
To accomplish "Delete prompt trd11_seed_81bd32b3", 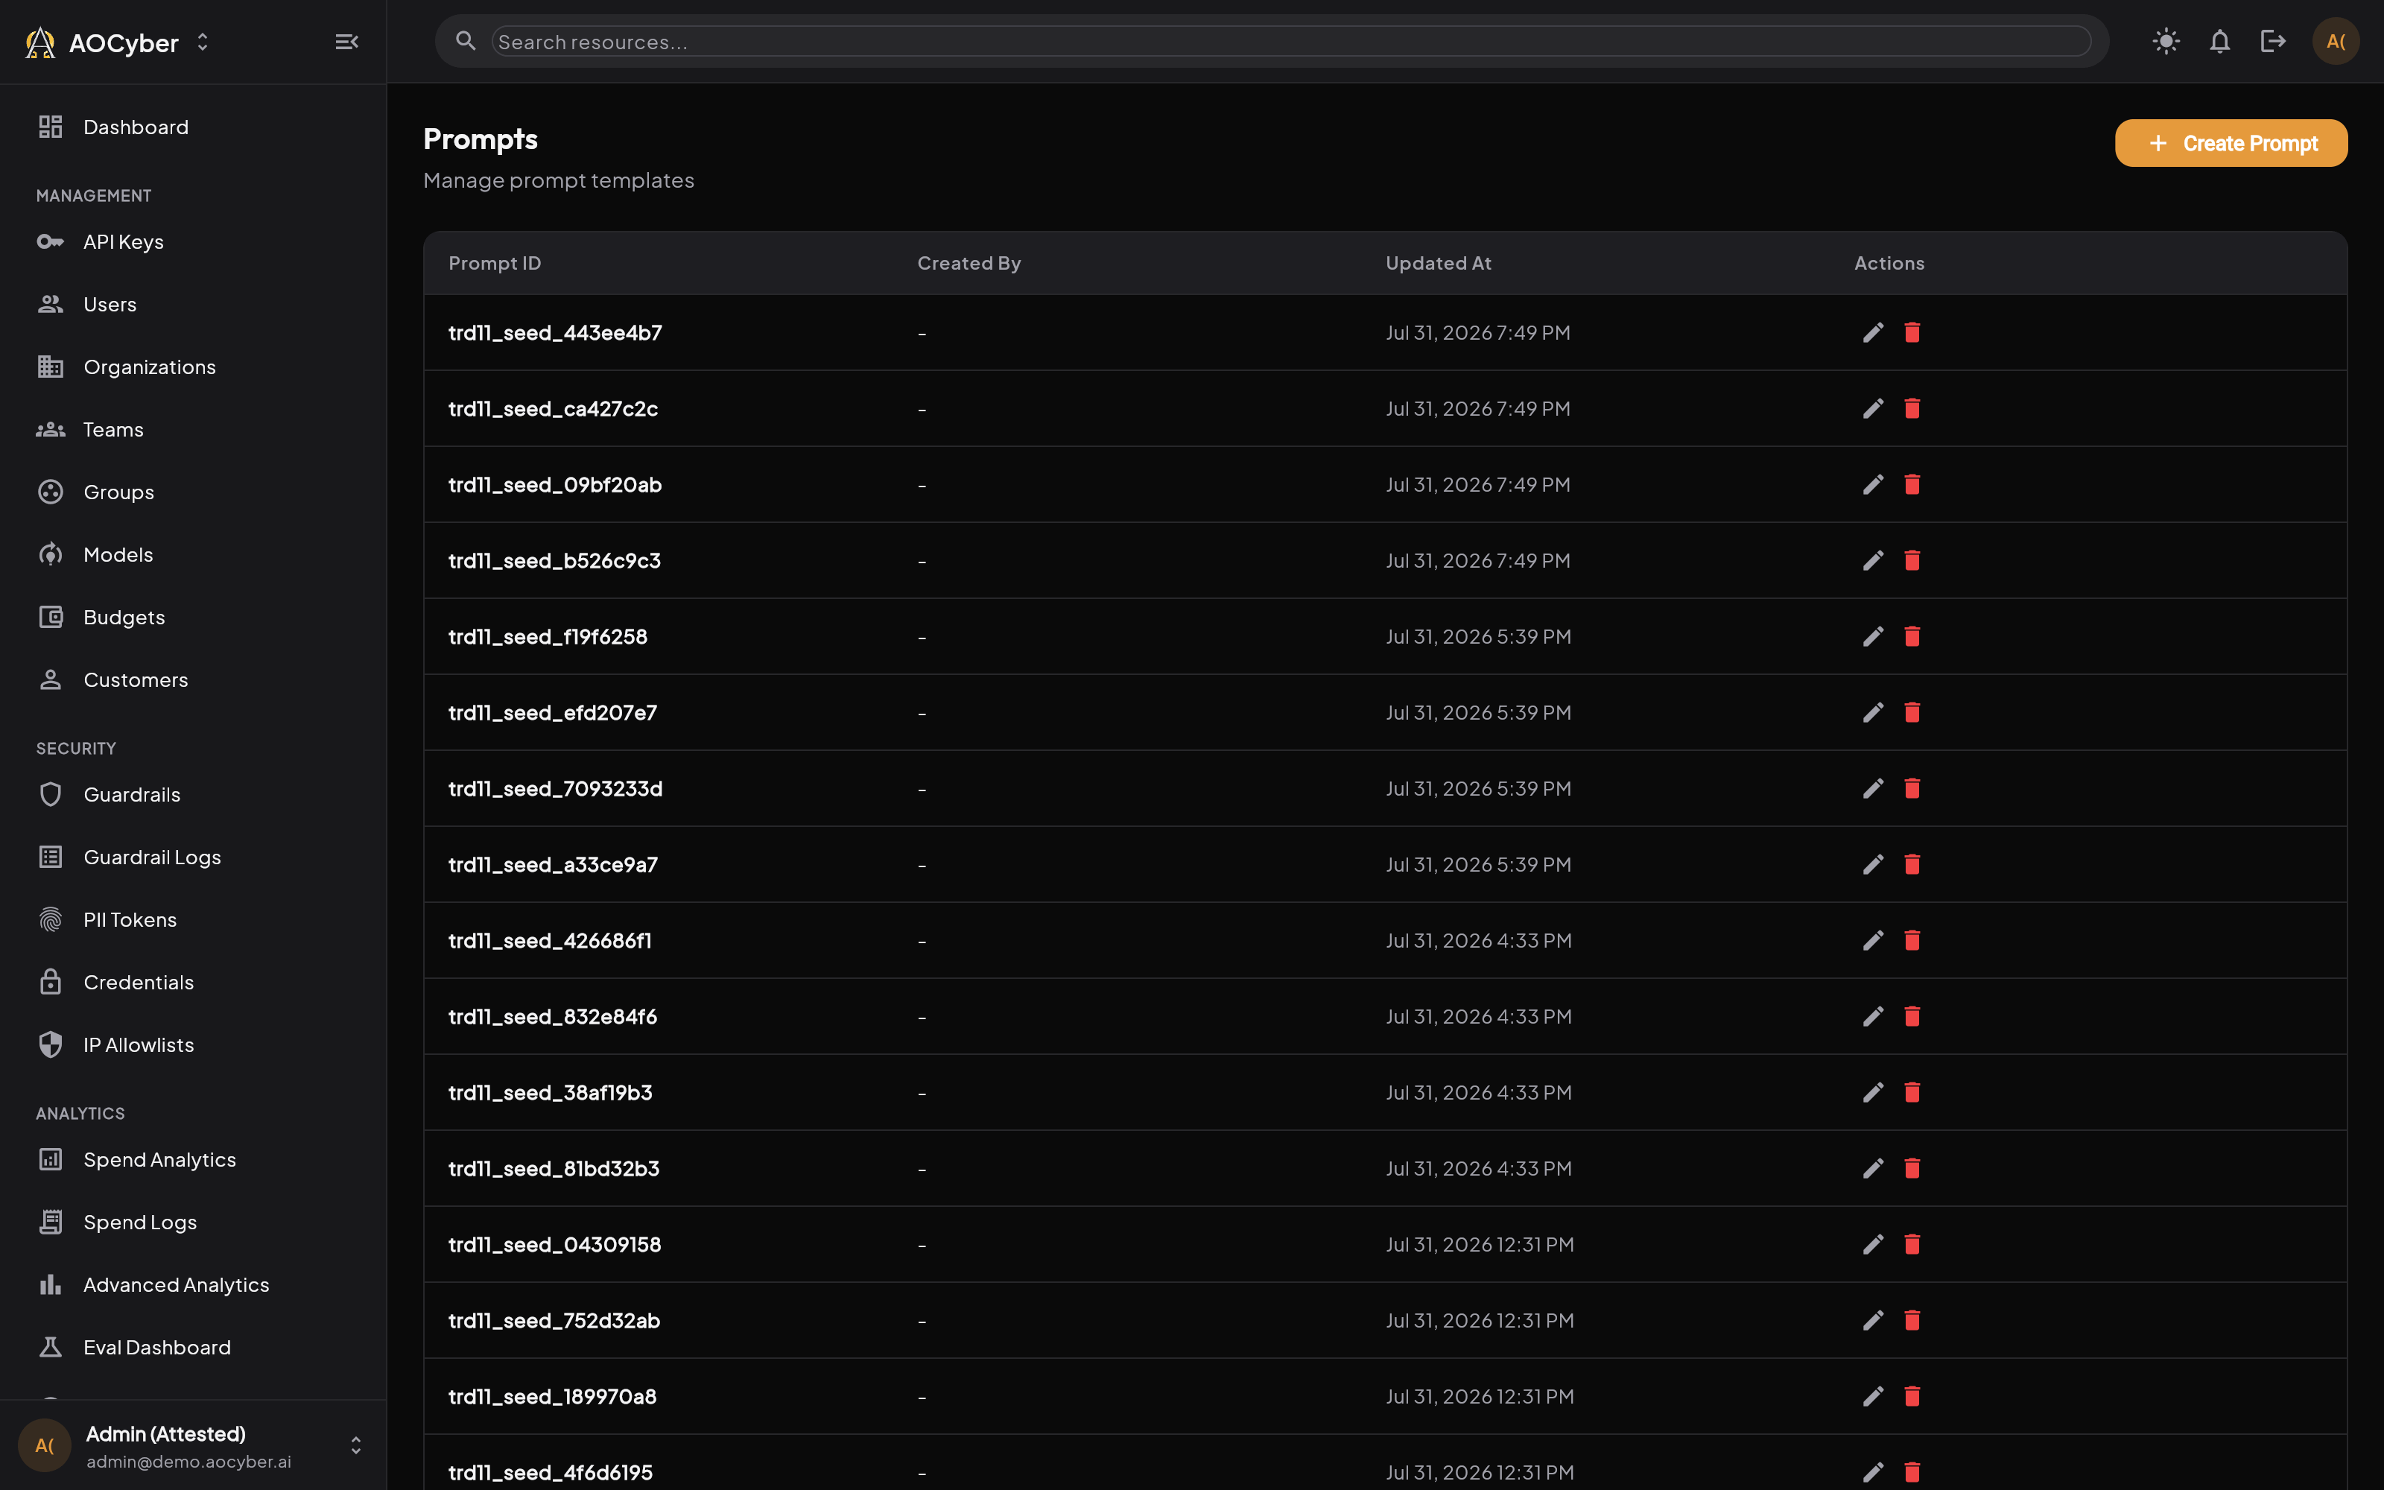I will 1912,1167.
